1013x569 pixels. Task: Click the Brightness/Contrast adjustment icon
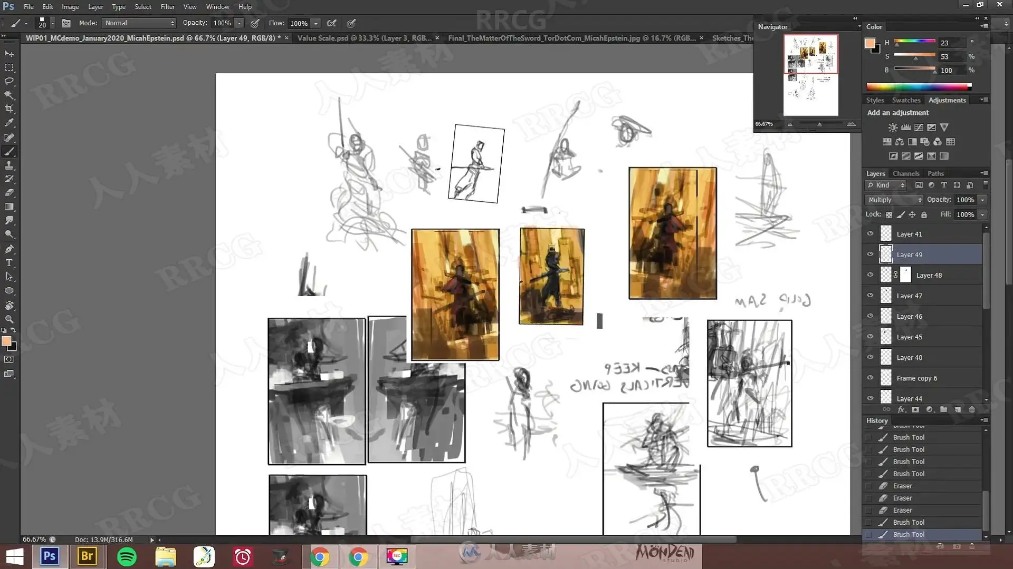point(893,127)
